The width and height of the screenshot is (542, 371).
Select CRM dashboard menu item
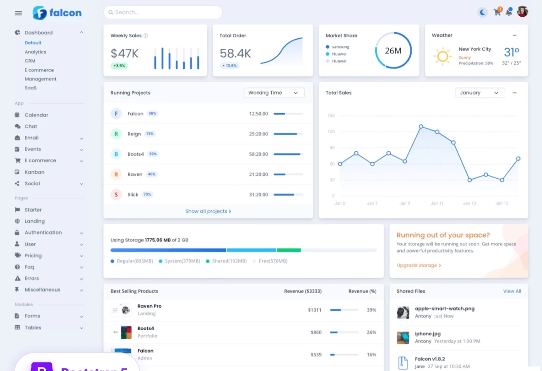pos(30,61)
